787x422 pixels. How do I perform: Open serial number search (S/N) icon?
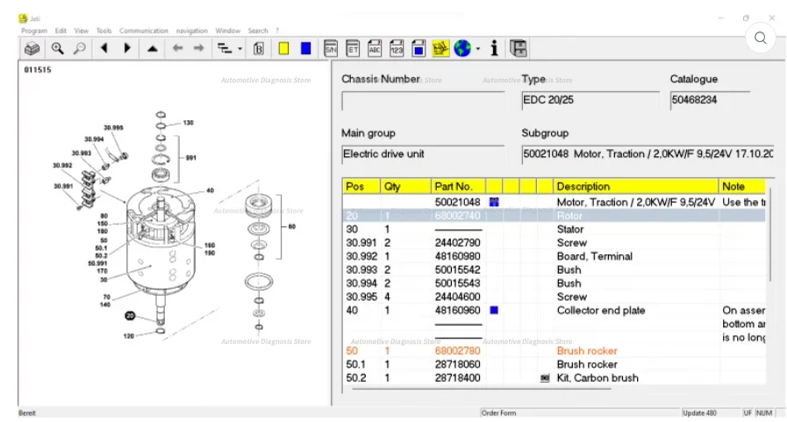click(331, 49)
